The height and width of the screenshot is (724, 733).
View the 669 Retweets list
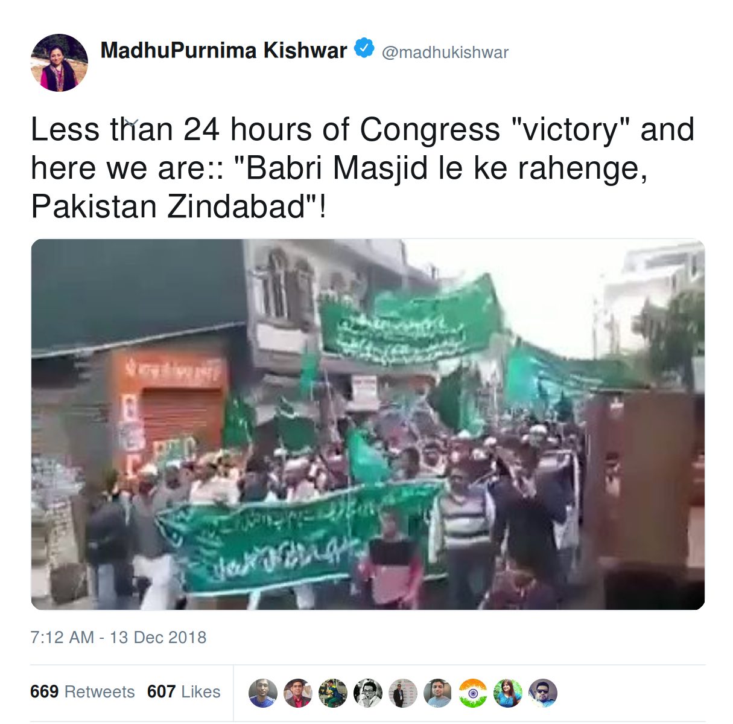click(83, 692)
